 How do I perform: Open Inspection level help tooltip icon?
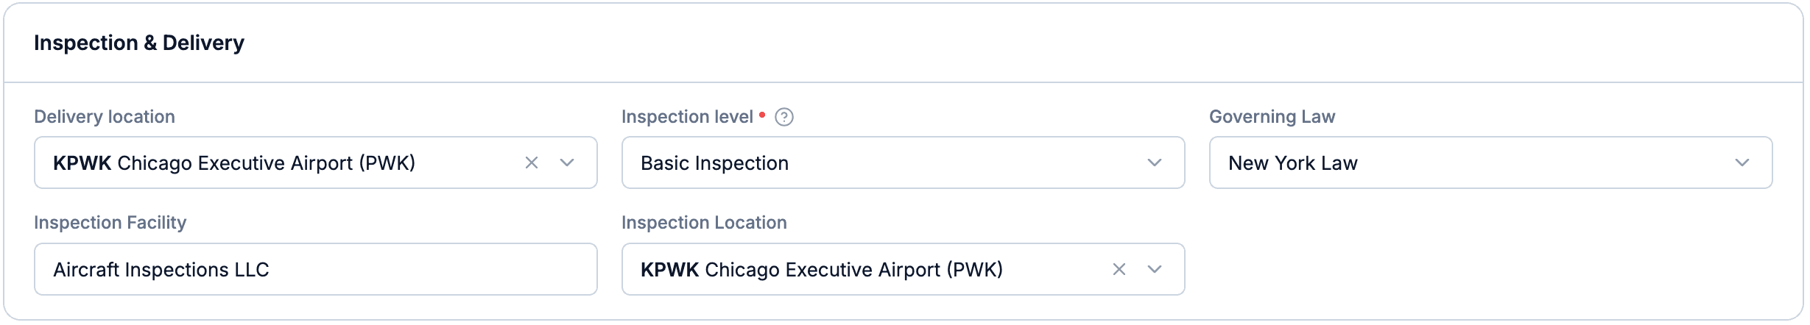pyautogui.click(x=784, y=117)
